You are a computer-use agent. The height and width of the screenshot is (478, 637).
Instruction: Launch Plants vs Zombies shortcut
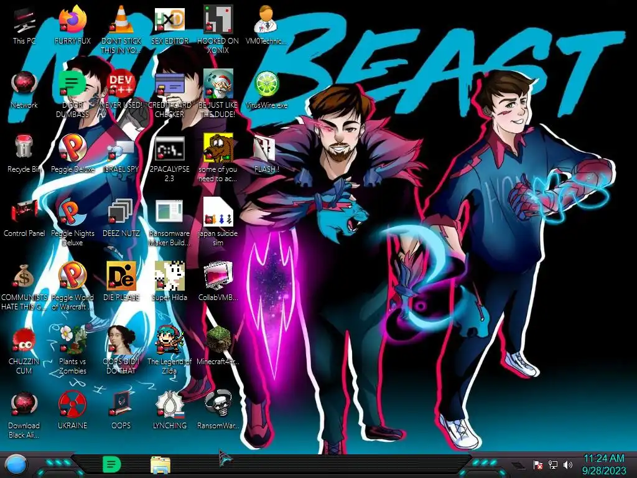click(72, 351)
